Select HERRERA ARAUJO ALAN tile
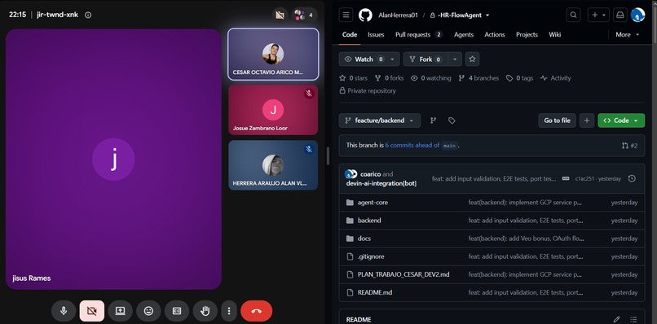657x324 pixels. [273, 165]
